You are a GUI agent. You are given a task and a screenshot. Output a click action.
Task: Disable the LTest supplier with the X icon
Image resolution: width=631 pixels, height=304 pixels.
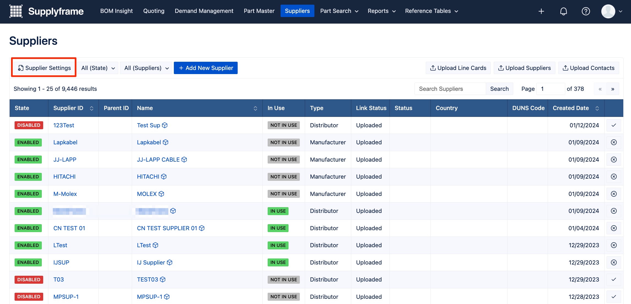614,245
